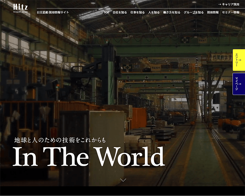Click the arrow icon beside キャリア採用
Image resolution: width=245 pixels, height=196 pixels.
pyautogui.click(x=219, y=4)
